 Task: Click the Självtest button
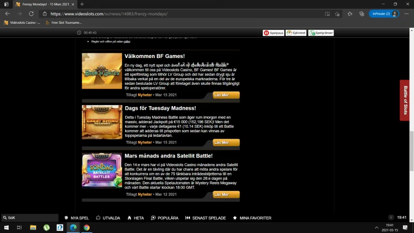point(296,33)
